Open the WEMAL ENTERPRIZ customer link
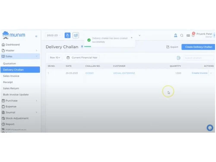 [x=124, y=73]
